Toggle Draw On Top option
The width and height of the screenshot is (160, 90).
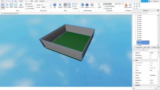pyautogui.click(x=107, y=8)
